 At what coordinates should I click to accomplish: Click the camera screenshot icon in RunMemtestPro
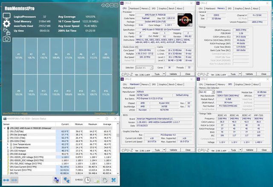[6, 38]
